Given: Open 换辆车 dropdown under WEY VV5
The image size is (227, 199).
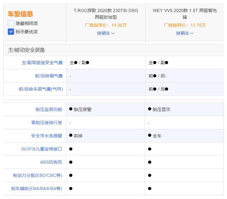Looking at the screenshot, I should 185,33.
